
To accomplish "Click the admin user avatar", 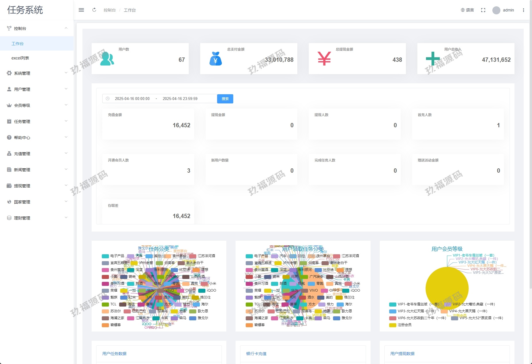I will pos(496,10).
